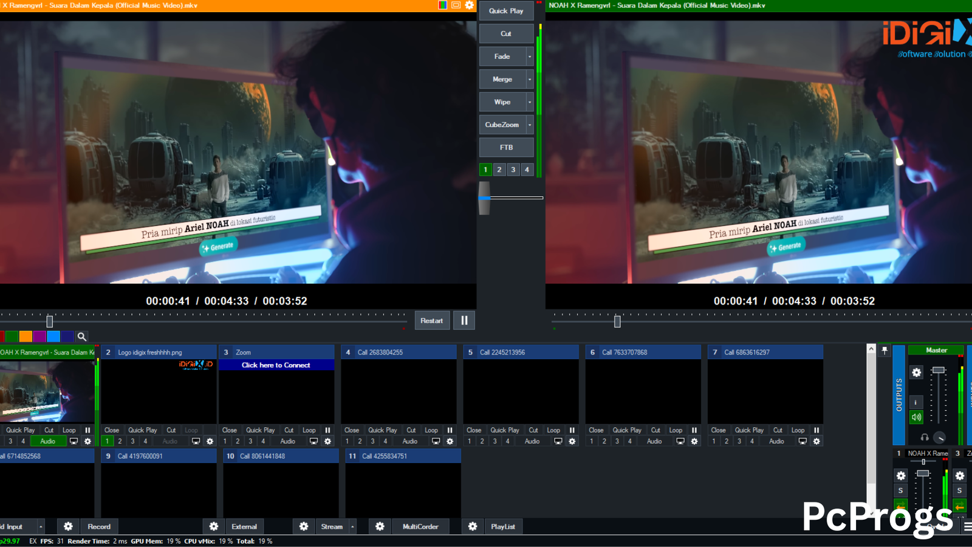The image size is (972, 547).
Task: Click monitor icon on Call 7633707868
Action: 680,441
